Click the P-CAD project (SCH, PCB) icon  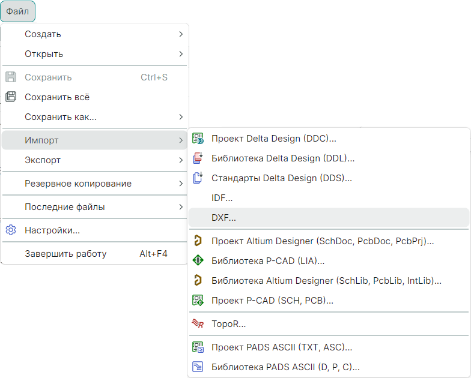[x=198, y=300]
